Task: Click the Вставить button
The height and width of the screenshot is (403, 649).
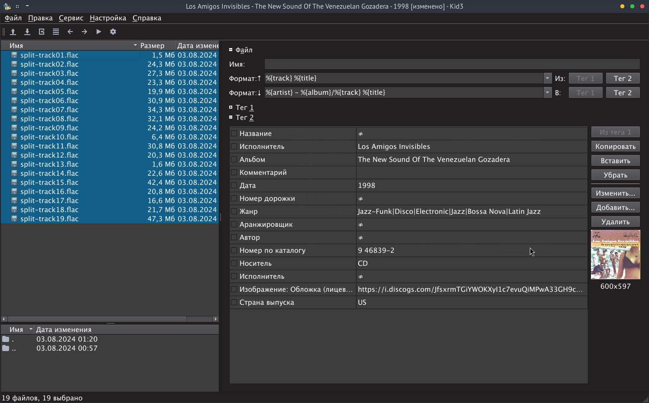Action: tap(615, 161)
